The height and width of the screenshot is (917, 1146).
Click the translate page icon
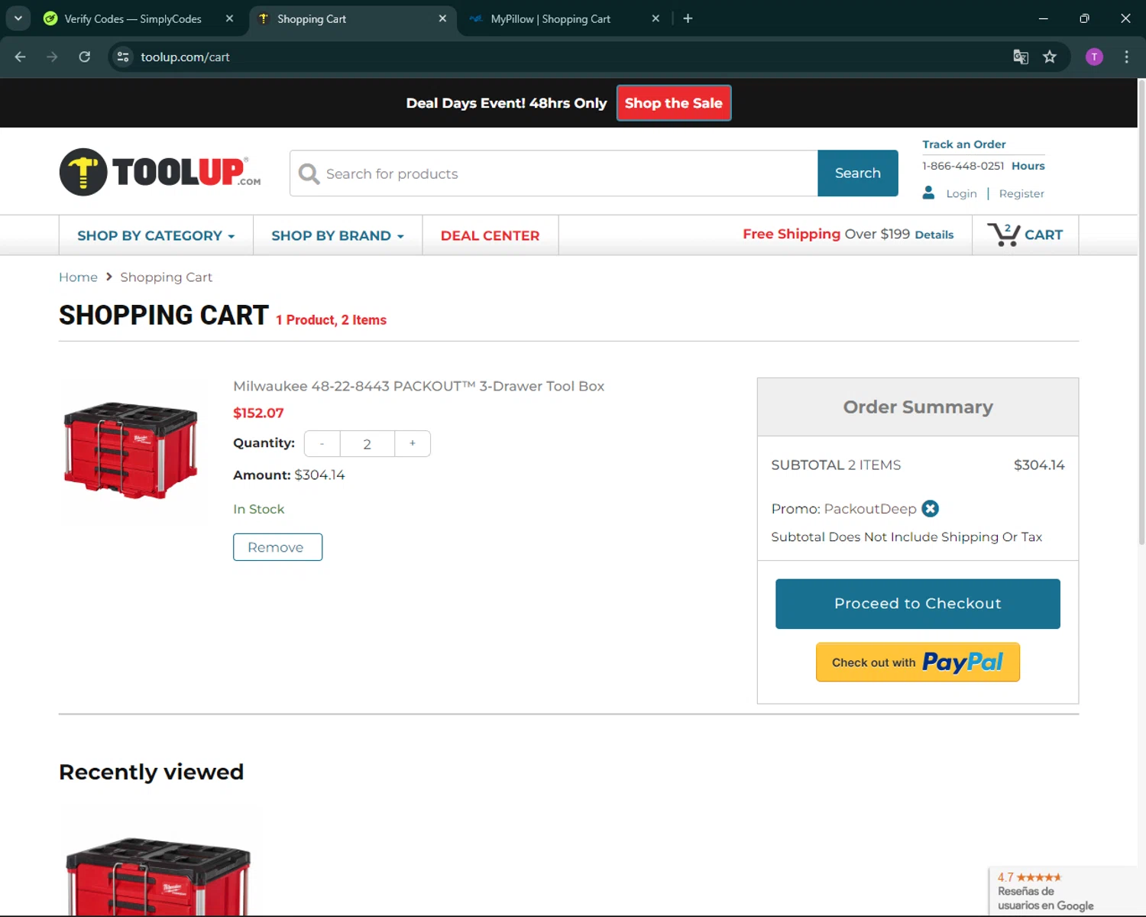click(1021, 57)
